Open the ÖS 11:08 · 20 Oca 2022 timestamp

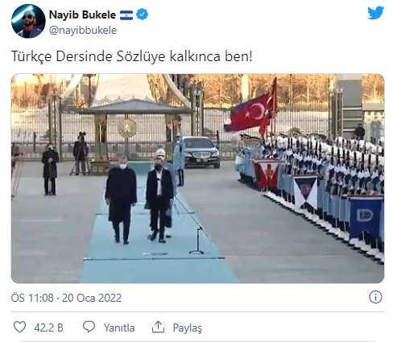pyautogui.click(x=66, y=298)
